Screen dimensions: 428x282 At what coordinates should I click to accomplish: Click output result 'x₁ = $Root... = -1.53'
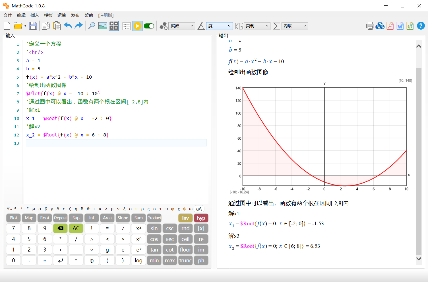pos(276,224)
